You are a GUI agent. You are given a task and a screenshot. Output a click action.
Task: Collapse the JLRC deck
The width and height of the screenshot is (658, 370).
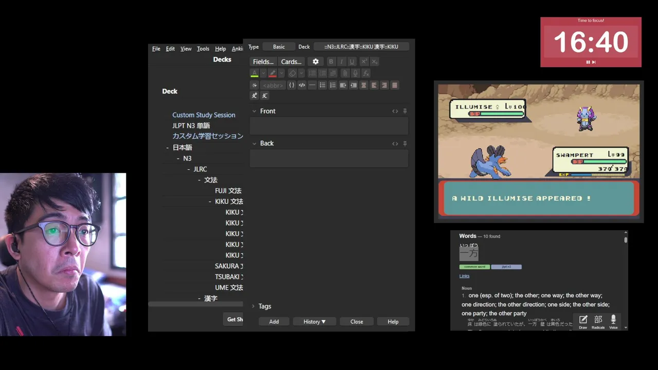189,169
